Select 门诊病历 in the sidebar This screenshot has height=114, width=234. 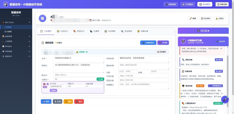pos(16,27)
